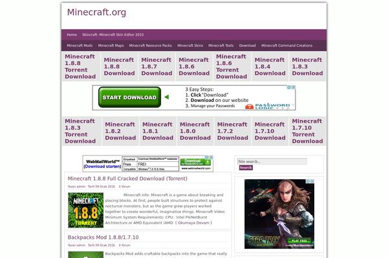Open Minecraft 1.8.3 Torrent Download tile
The width and height of the screenshot is (388, 258).
click(81, 131)
